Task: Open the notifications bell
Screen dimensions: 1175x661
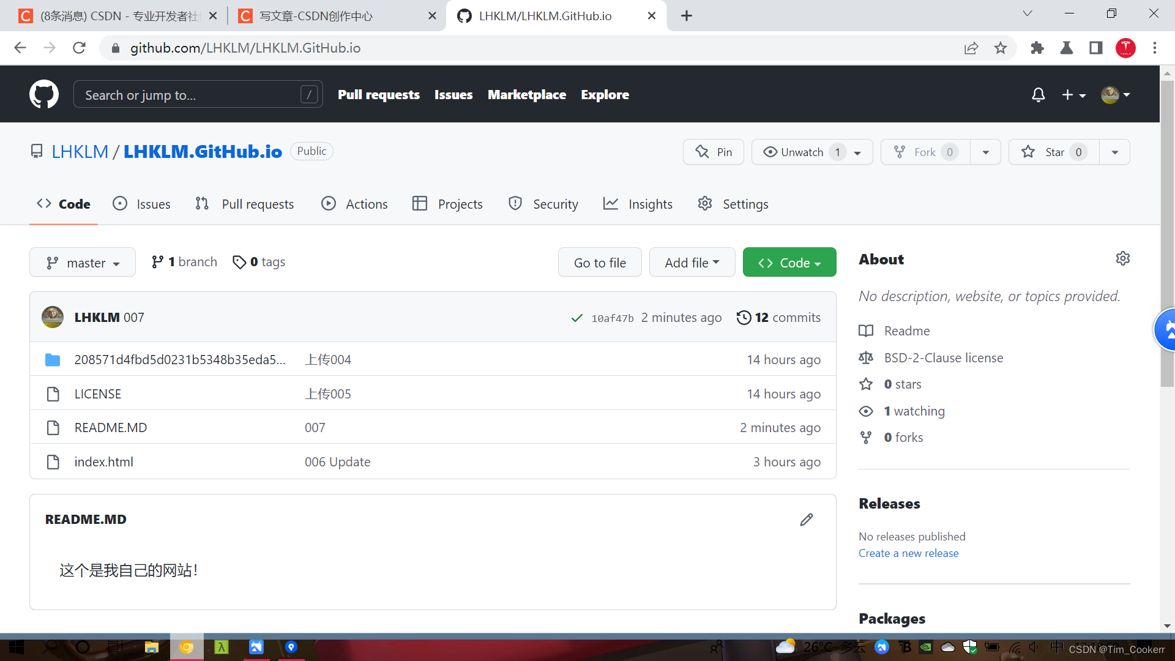Action: coord(1038,95)
